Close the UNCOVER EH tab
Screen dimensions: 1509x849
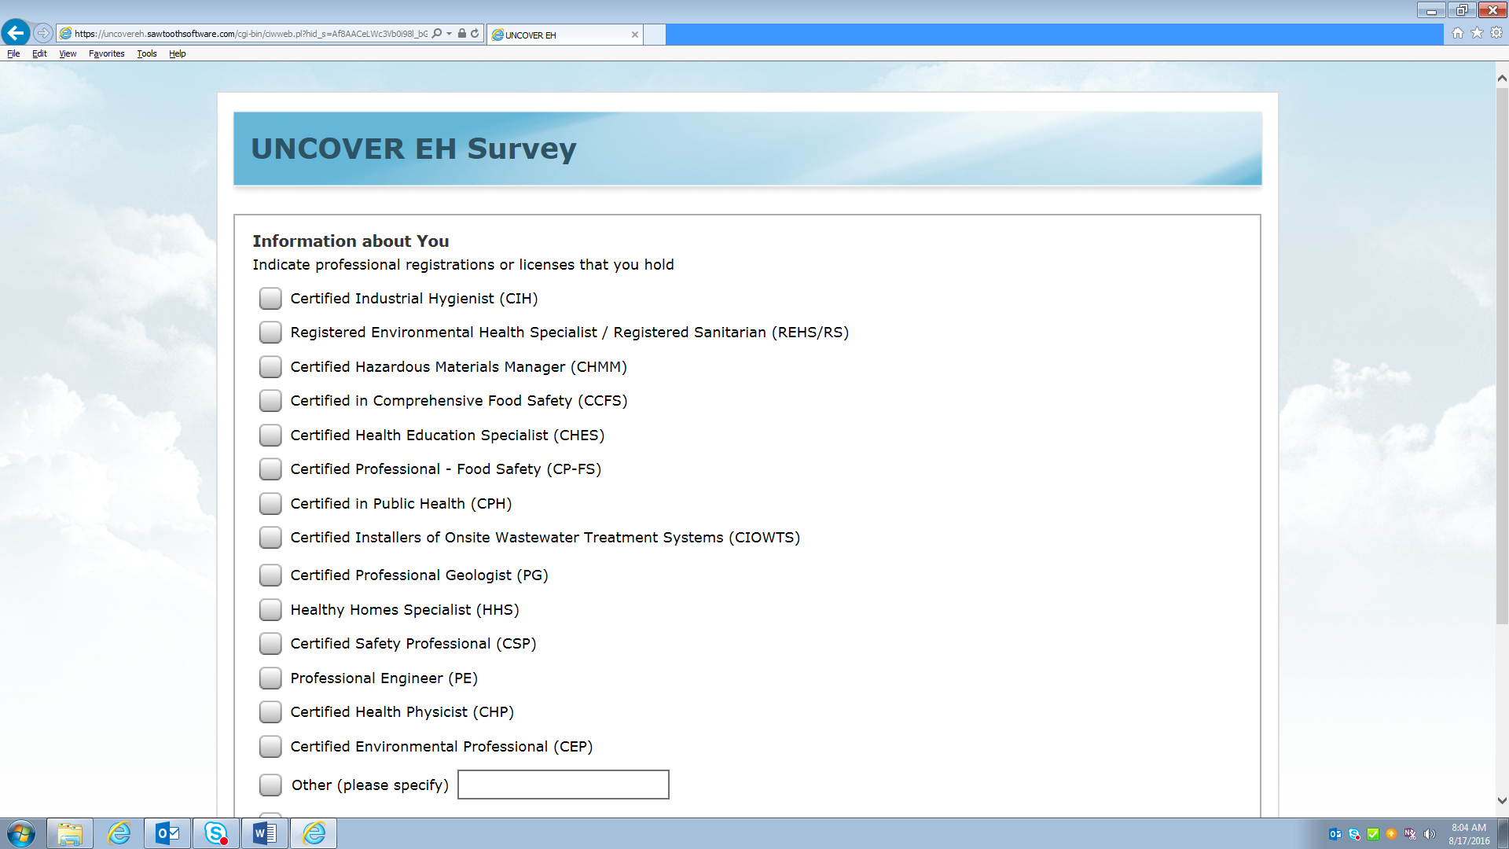634,35
